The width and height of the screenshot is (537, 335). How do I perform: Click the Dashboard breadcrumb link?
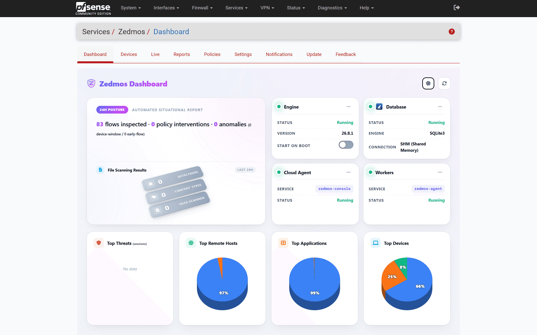[x=171, y=31]
